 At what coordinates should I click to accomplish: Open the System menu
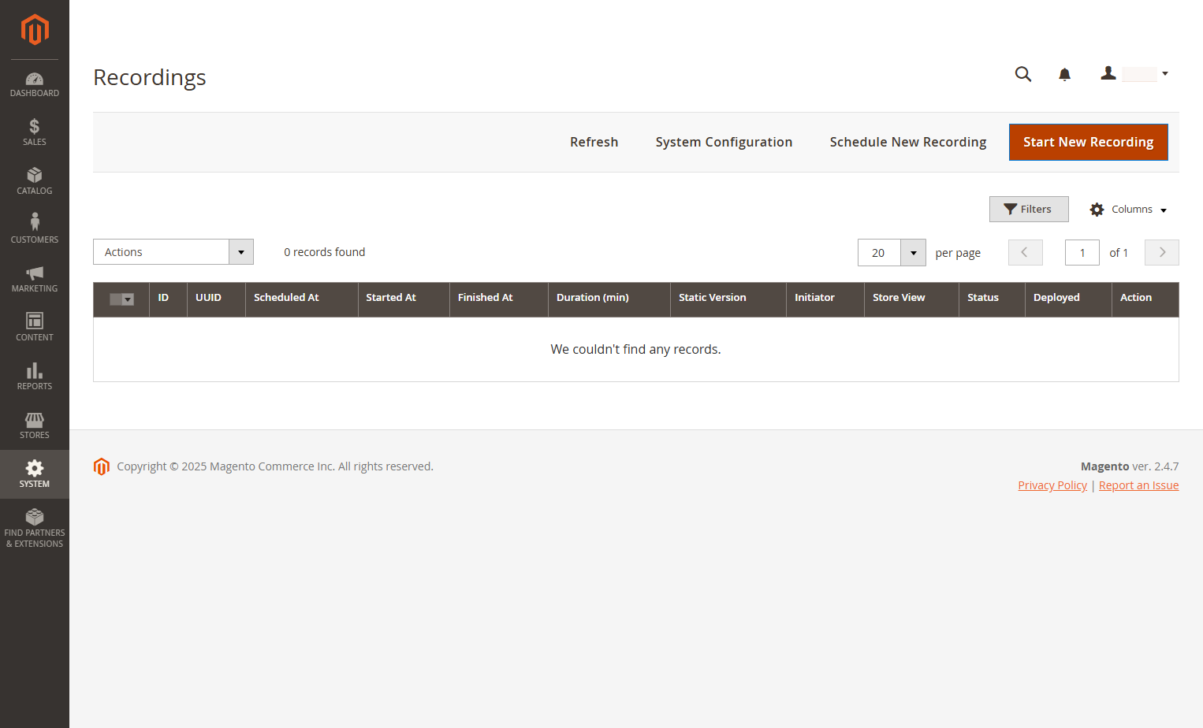point(35,474)
